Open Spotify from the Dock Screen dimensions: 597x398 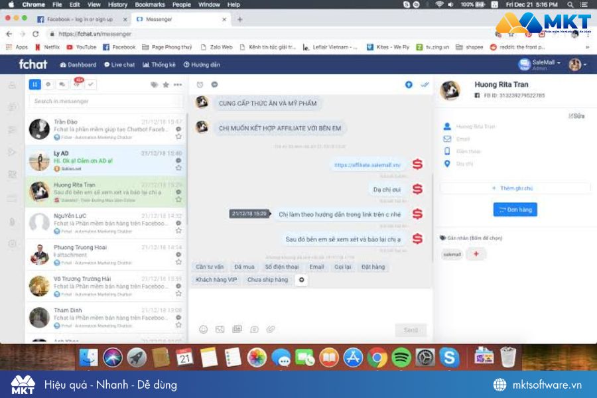[x=401, y=358]
